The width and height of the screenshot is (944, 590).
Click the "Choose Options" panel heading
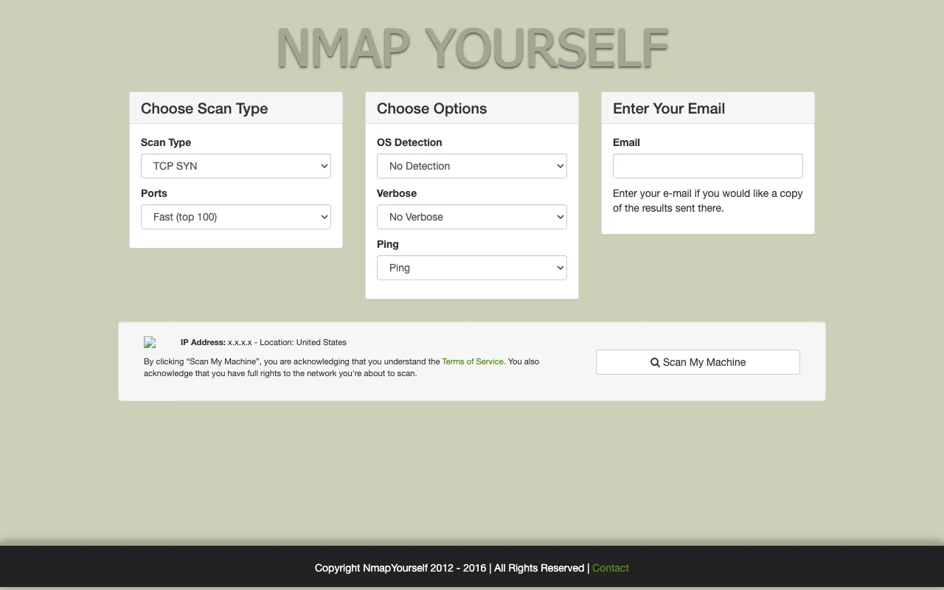pyautogui.click(x=432, y=108)
